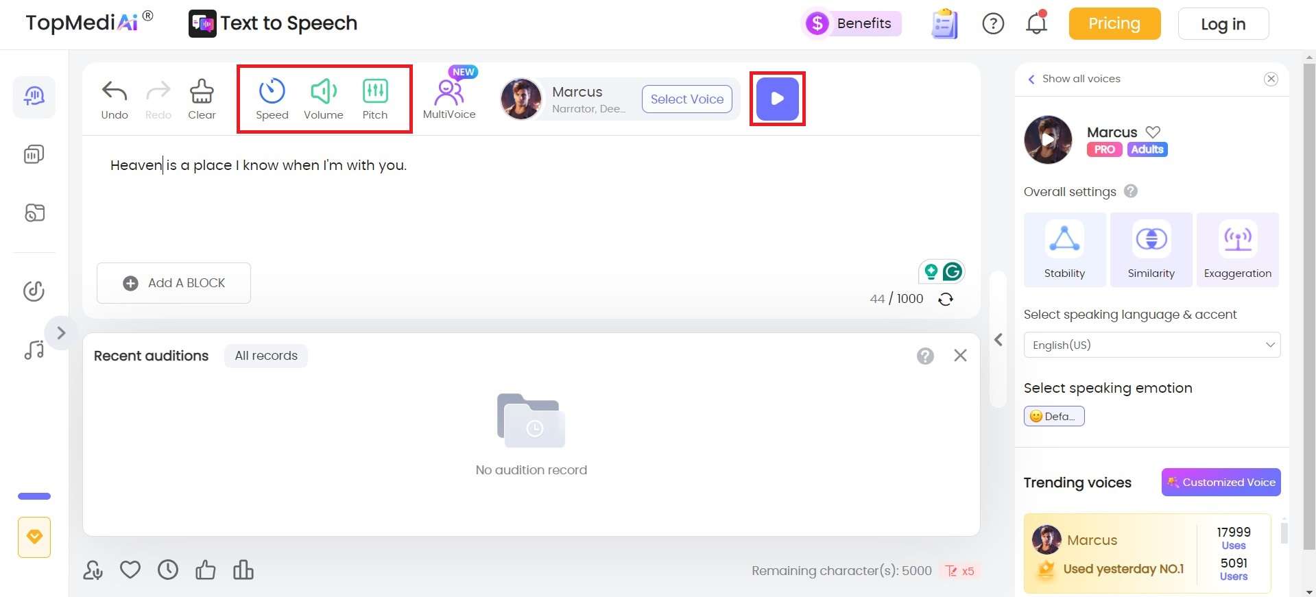Click the Grammarly icon in text box
Image resolution: width=1316 pixels, height=597 pixels.
coord(953,272)
